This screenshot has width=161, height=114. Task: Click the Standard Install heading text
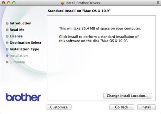tap(80, 11)
